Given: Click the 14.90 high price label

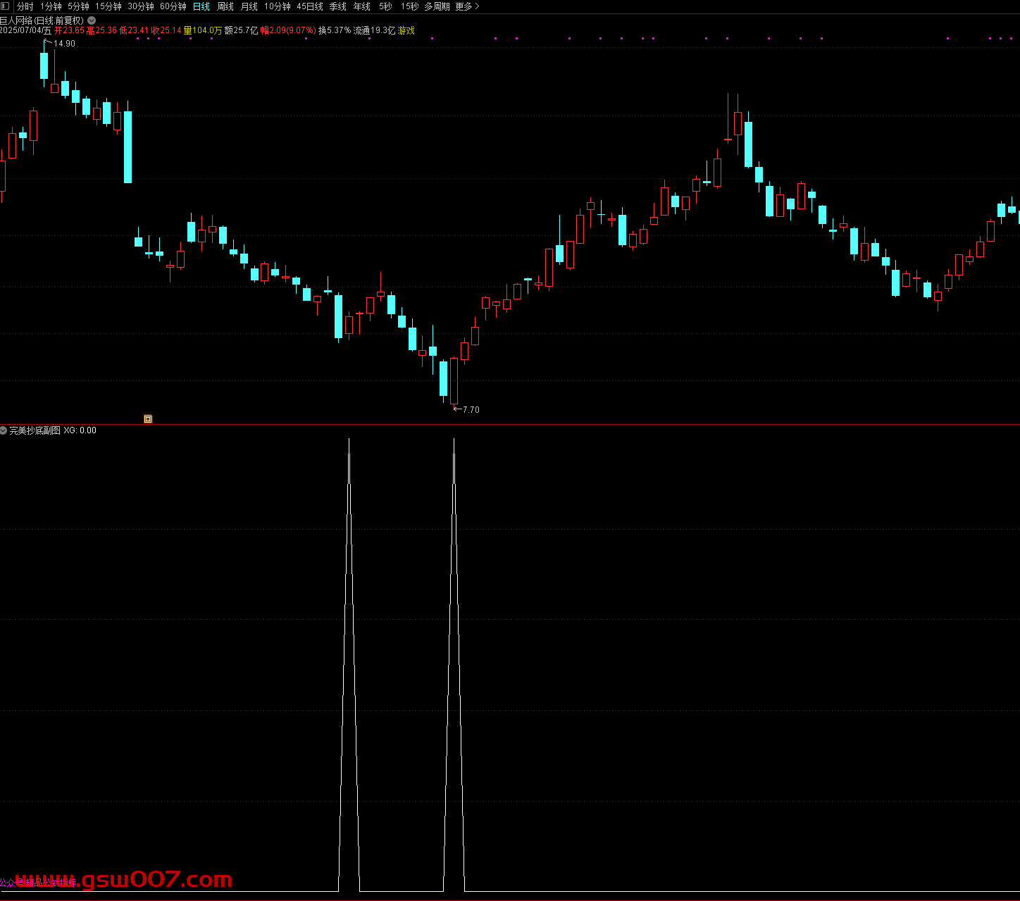Looking at the screenshot, I should (64, 44).
